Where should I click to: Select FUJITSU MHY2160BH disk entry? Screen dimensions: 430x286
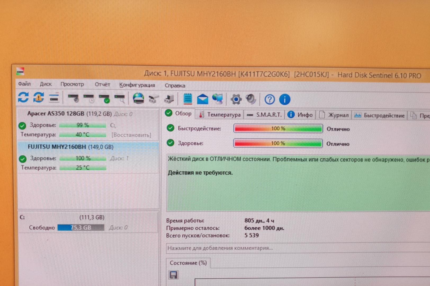[88, 157]
